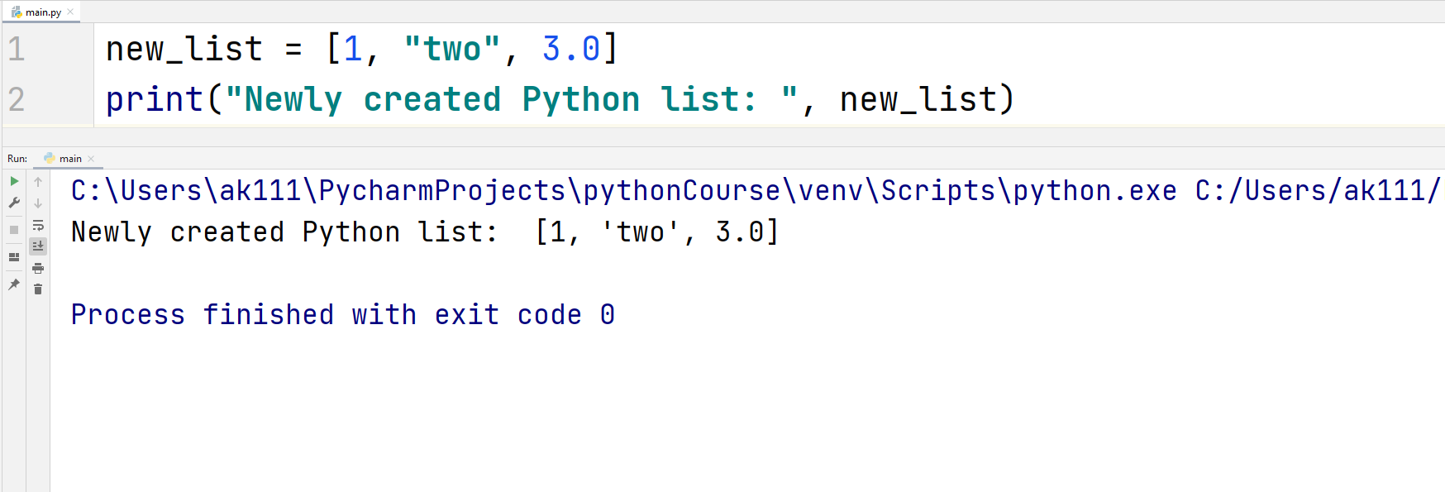Toggle soft-wrap for console output
1445x492 pixels.
[x=38, y=225]
